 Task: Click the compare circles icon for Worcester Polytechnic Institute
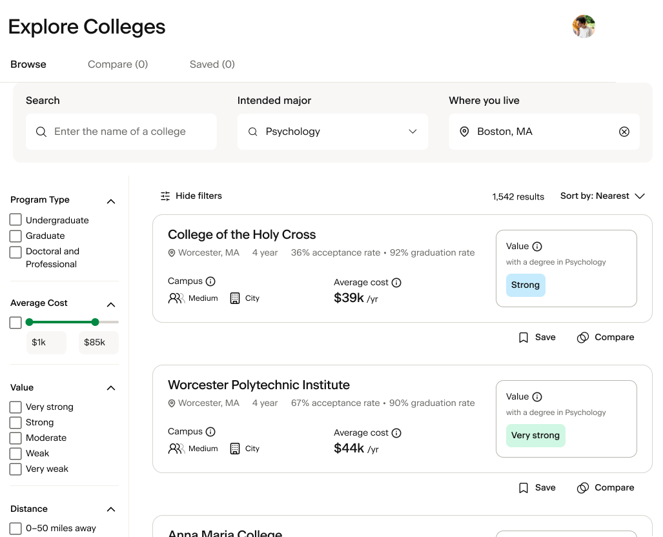coord(583,488)
